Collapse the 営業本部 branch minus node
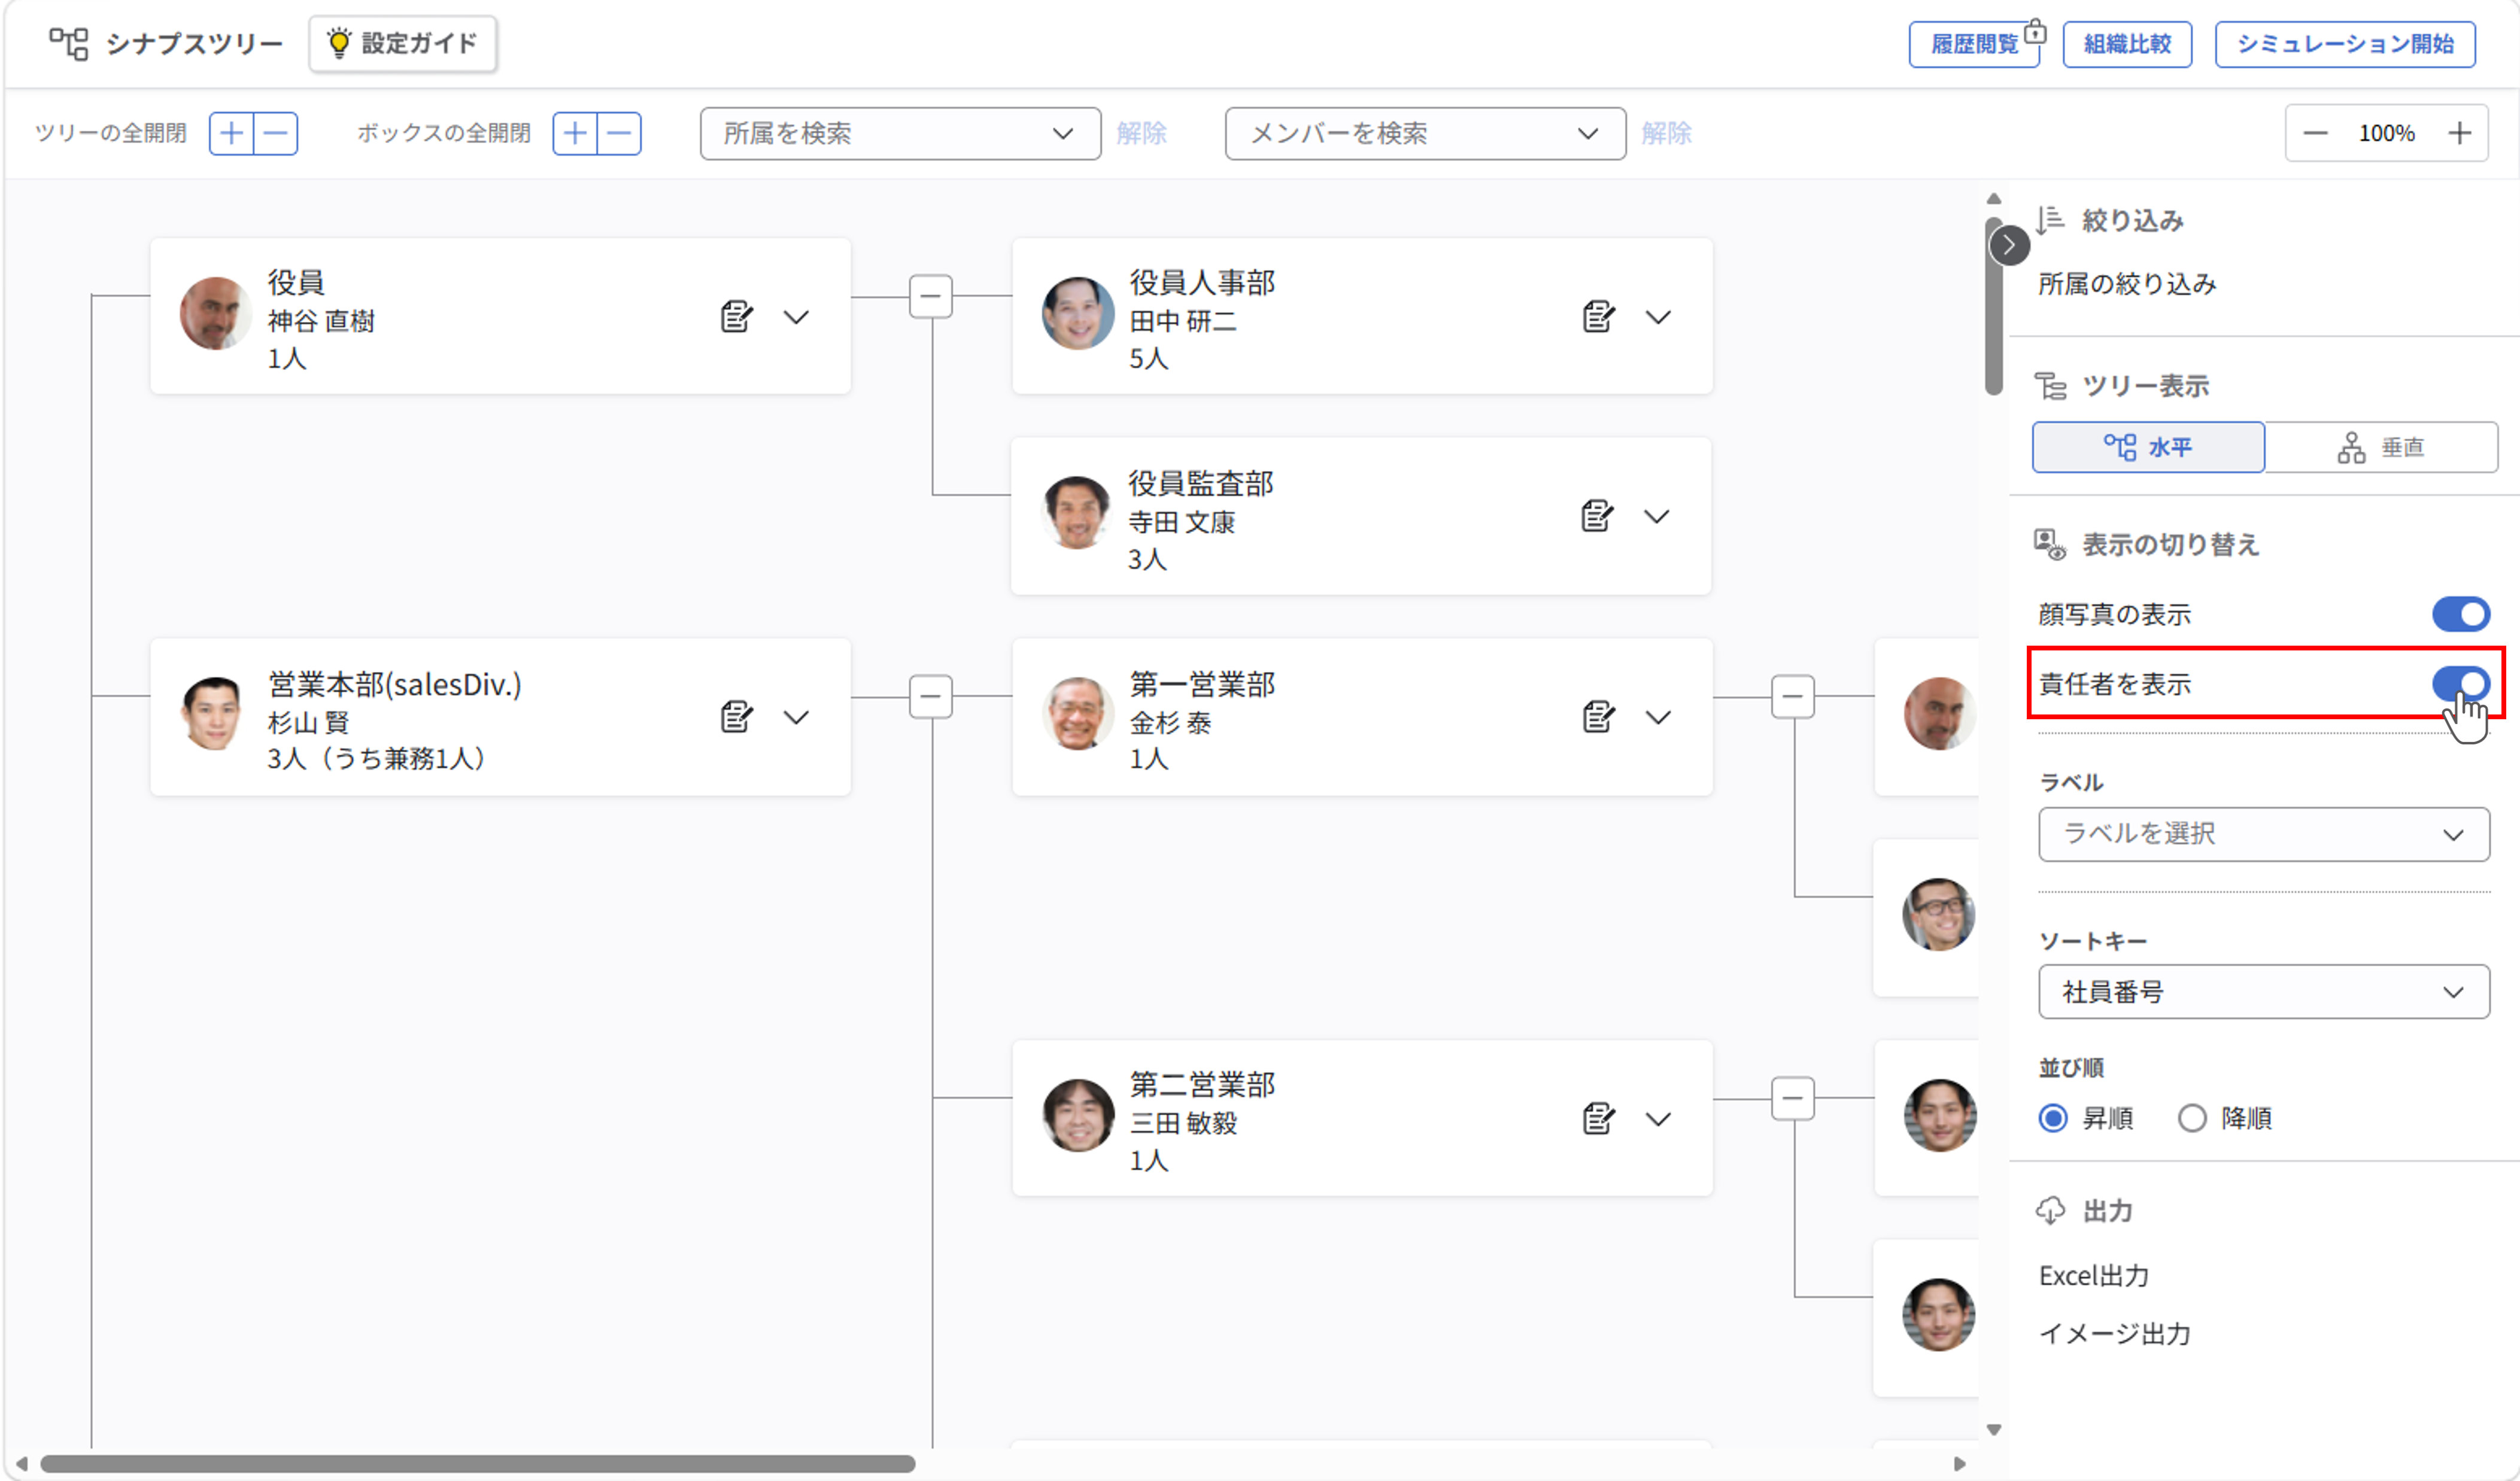This screenshot has height=1481, width=2520. pyautogui.click(x=931, y=696)
